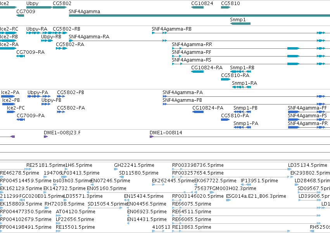Click the LD35134.5prime EST label
This screenshot has height=233, width=330.
click(x=308, y=165)
